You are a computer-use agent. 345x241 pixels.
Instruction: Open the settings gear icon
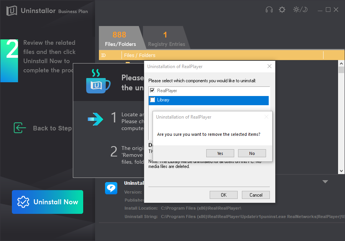(282, 10)
